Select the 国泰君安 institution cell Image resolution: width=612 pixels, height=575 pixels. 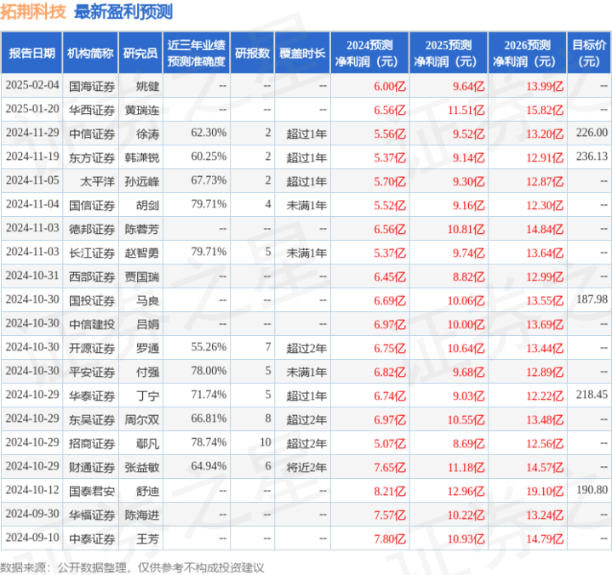92,491
